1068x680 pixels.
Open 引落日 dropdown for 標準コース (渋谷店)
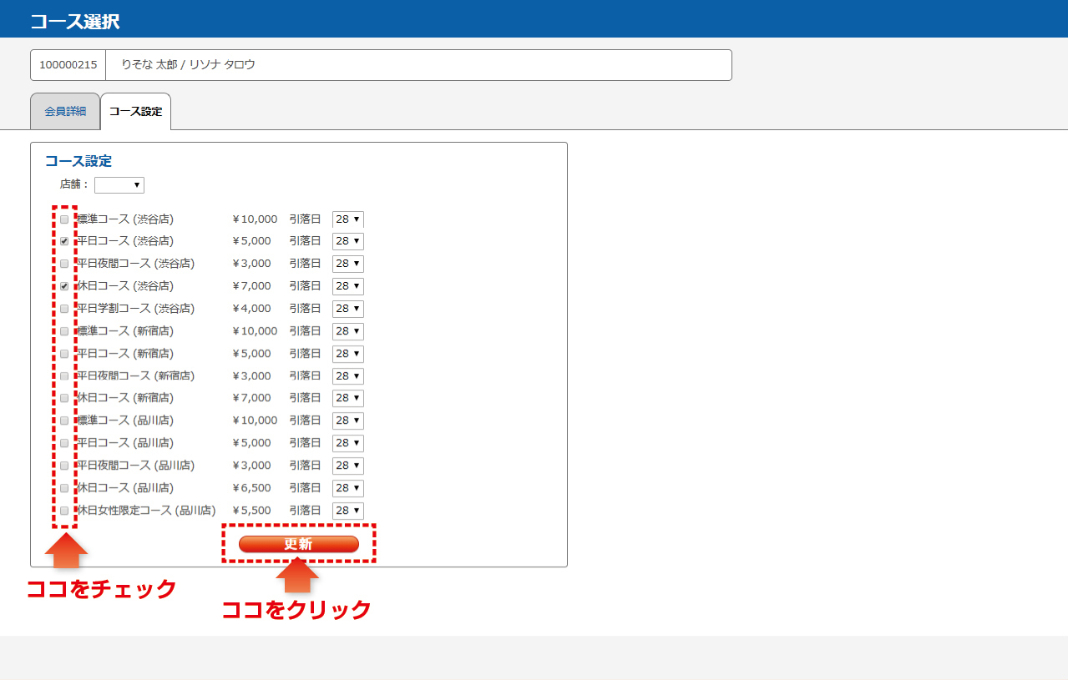pos(348,219)
